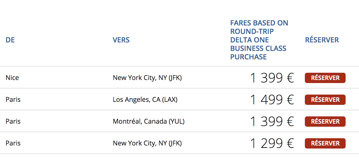359x157 pixels.
Task: Select New York City (JFK) in bottom row
Action: [147, 144]
